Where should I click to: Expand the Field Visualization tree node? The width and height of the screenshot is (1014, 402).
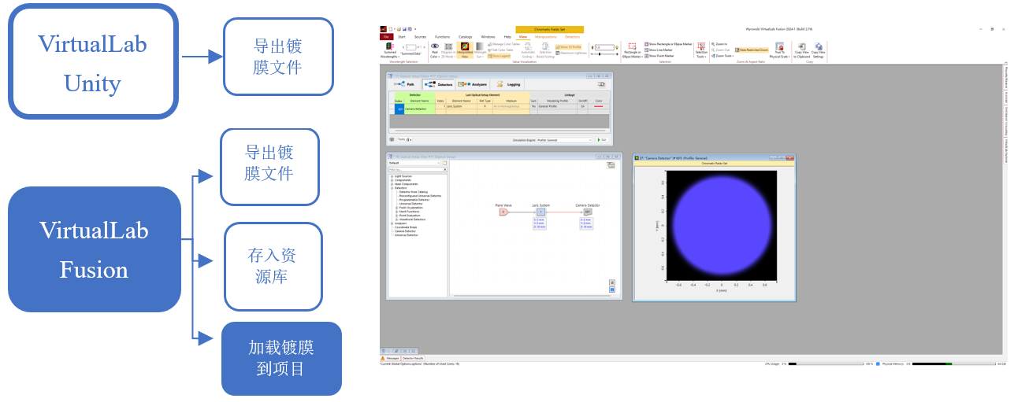[396, 208]
